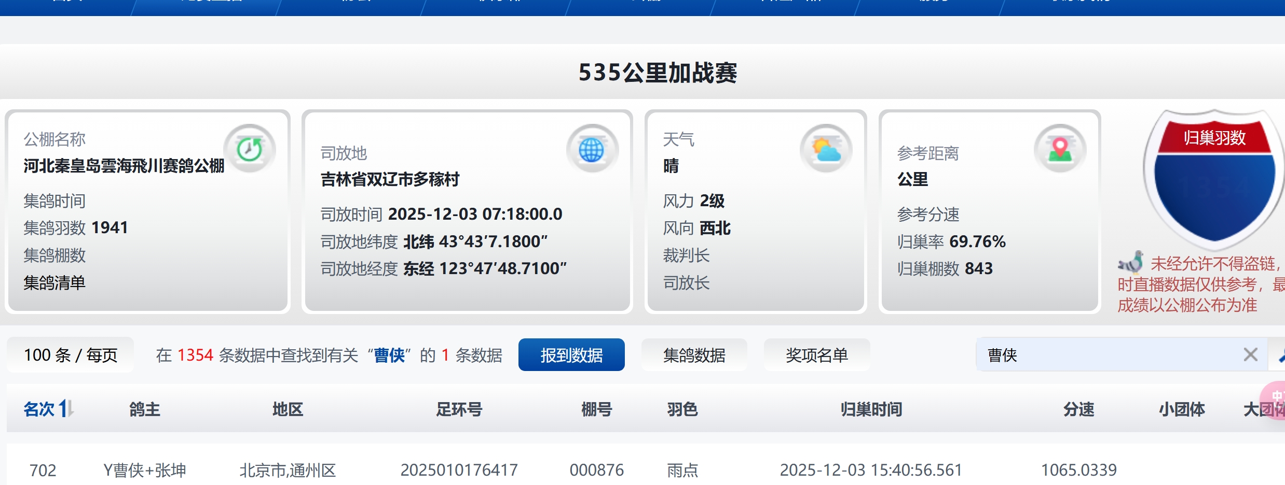Click the 归巢时间 column header

(x=871, y=409)
